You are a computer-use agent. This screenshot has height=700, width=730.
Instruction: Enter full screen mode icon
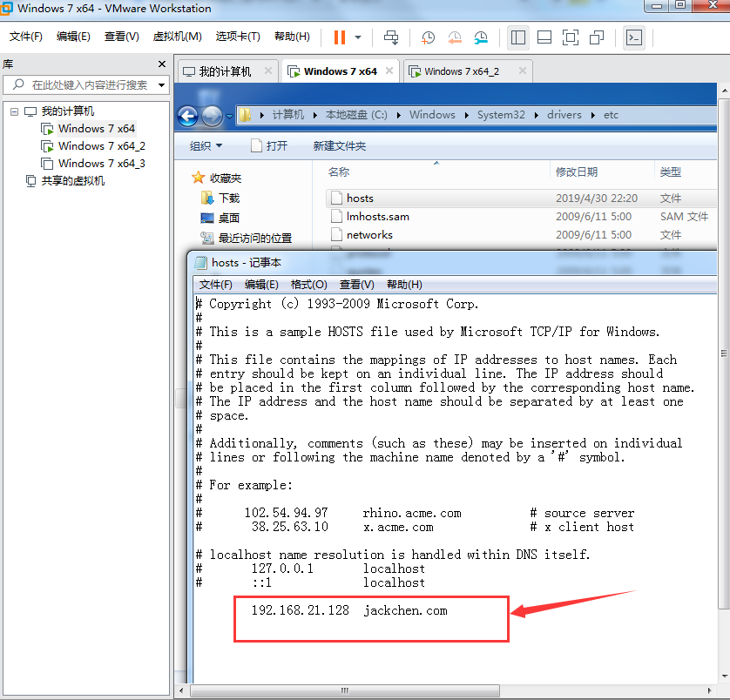[571, 37]
